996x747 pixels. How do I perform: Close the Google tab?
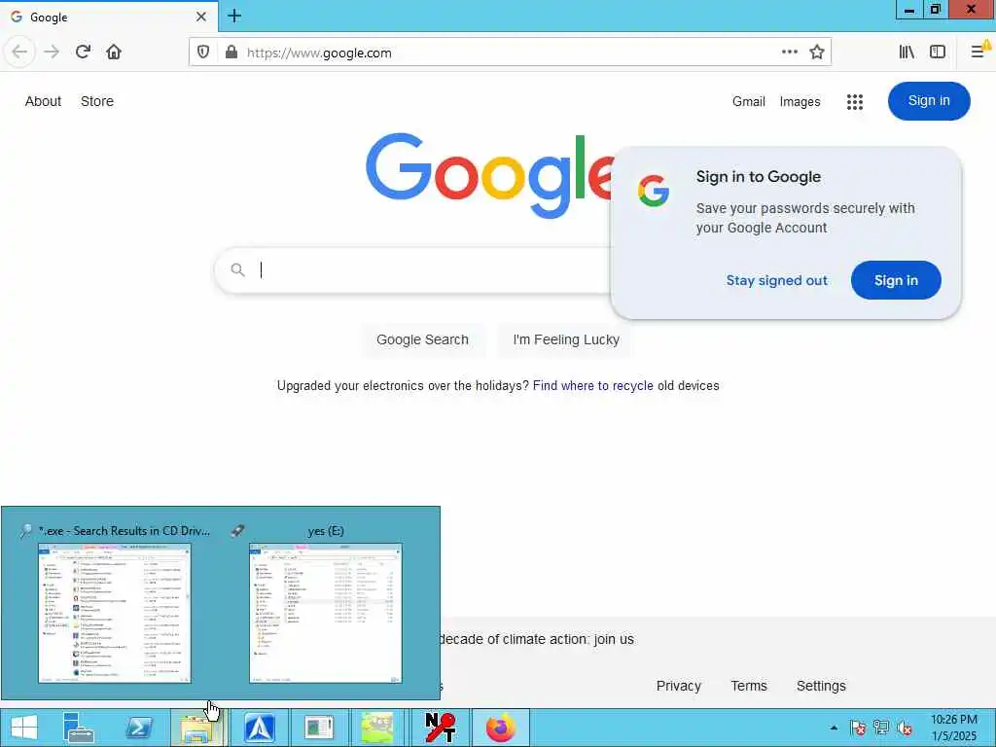coord(200,17)
